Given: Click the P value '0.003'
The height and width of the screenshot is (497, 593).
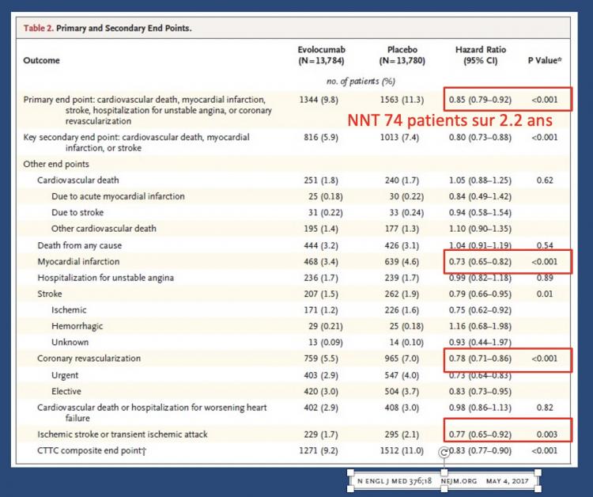Looking at the screenshot, I should pos(547,434).
